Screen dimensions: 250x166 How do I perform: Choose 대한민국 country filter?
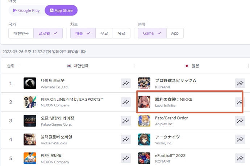point(21,33)
